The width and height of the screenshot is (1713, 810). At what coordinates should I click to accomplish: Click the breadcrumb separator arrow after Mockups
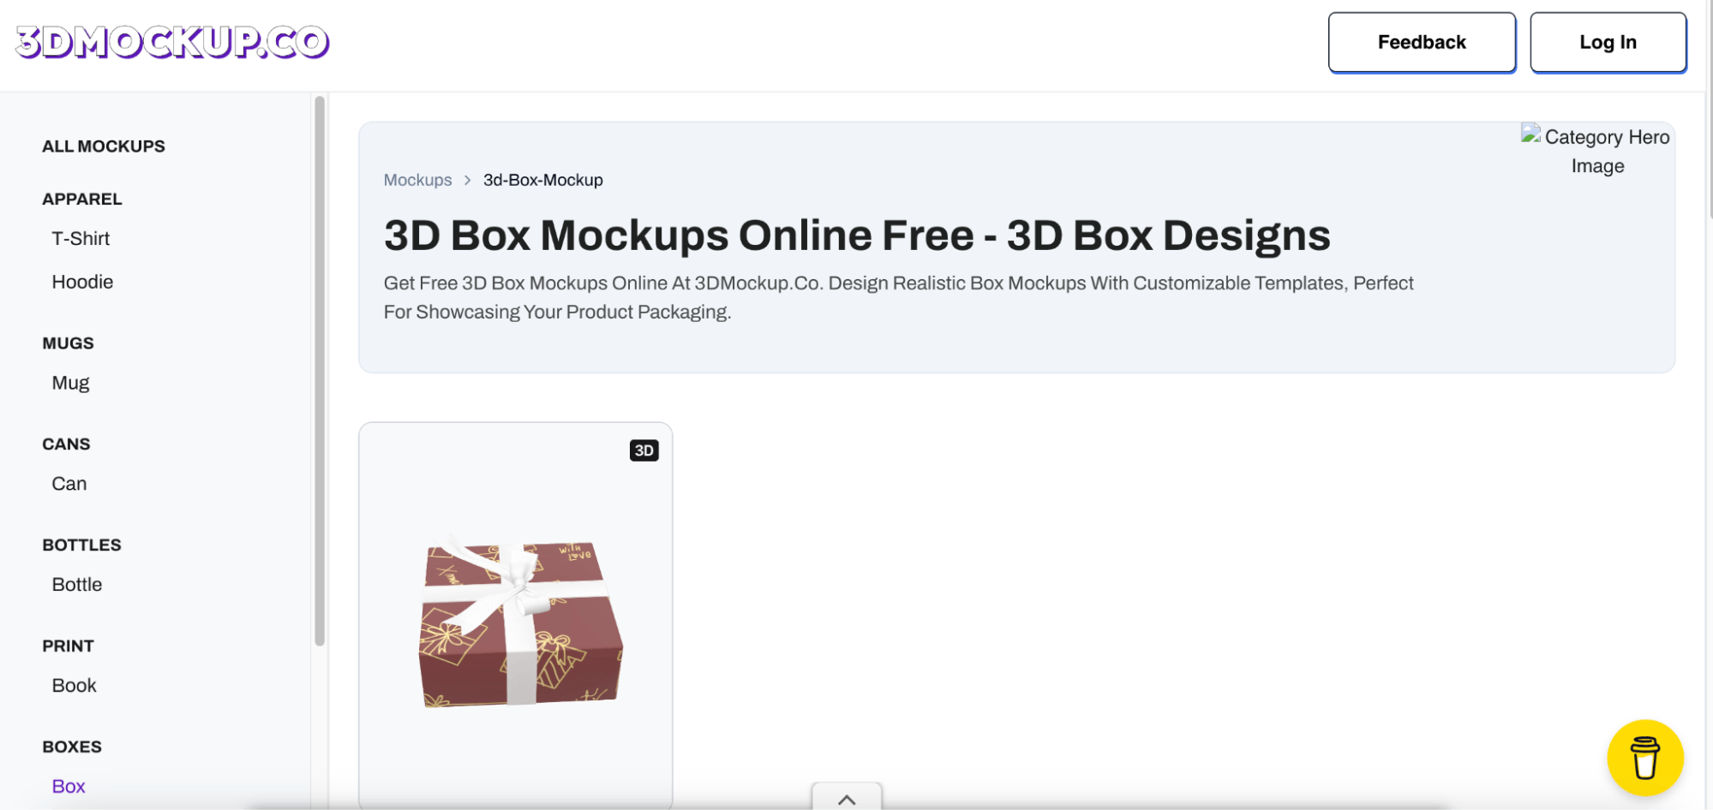click(467, 180)
